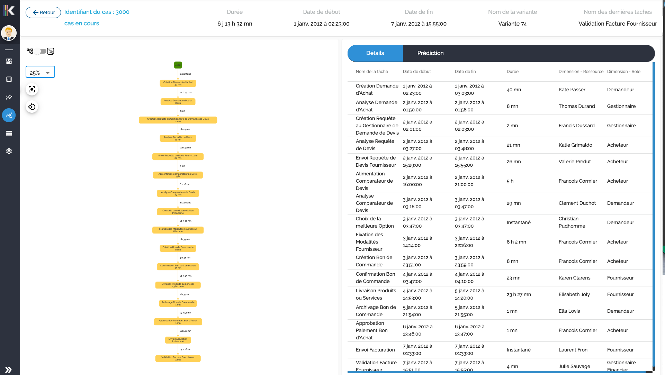Select the Détails tab

pyautogui.click(x=375, y=53)
